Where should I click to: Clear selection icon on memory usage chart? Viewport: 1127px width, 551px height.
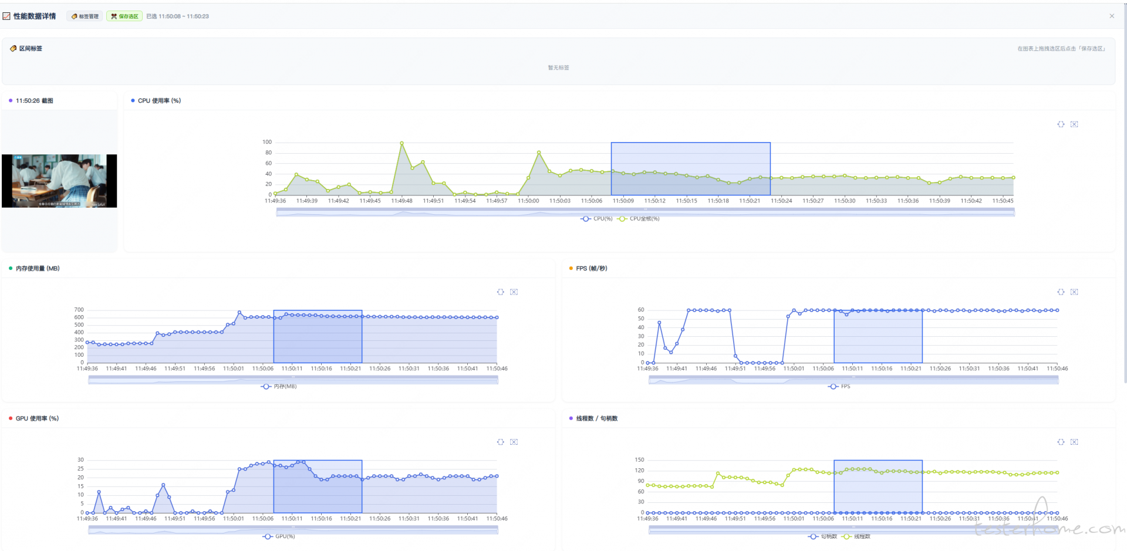pyautogui.click(x=514, y=292)
